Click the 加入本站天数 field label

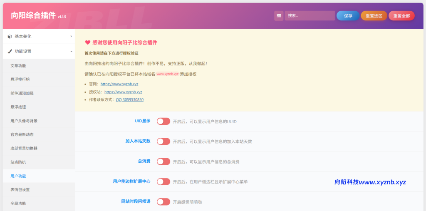coord(138,141)
